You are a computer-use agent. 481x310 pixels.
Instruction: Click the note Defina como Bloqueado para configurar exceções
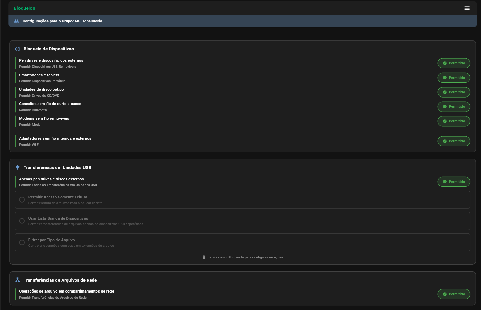coord(245,257)
